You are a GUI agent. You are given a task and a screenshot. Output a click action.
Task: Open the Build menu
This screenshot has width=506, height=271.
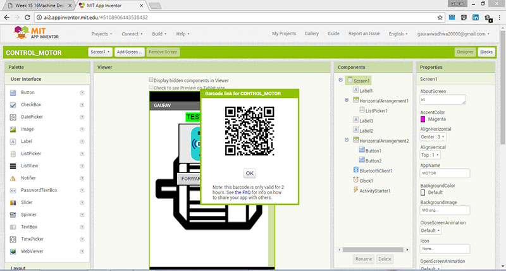(x=159, y=34)
